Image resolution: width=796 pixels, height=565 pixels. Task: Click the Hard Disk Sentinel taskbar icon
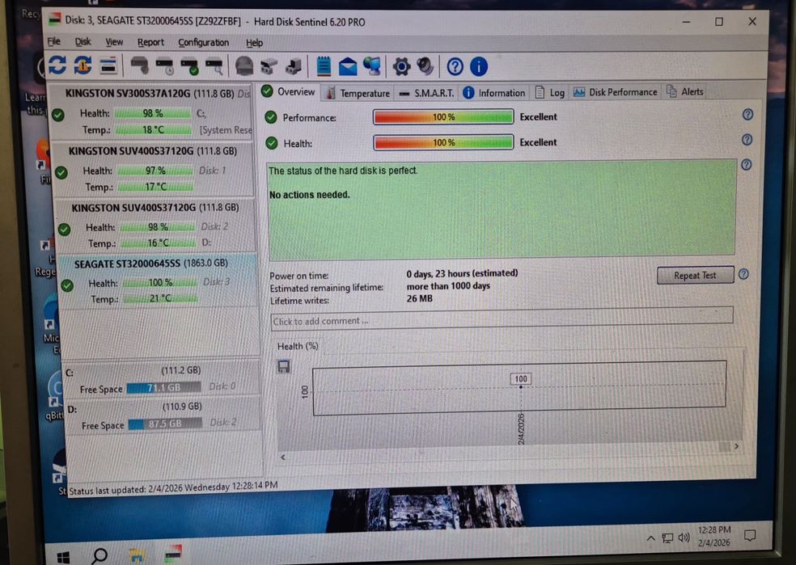coord(174,554)
